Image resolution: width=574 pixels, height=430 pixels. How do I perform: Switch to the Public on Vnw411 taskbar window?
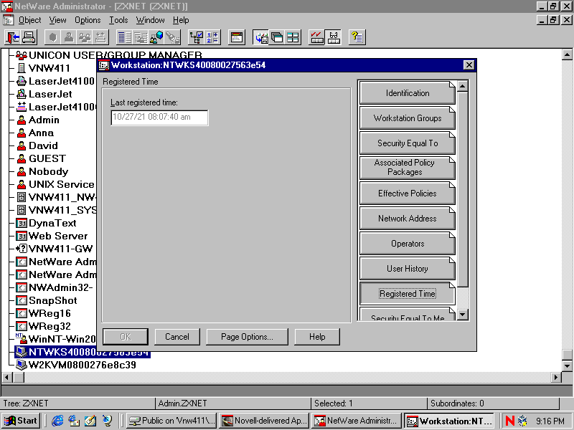point(171,421)
